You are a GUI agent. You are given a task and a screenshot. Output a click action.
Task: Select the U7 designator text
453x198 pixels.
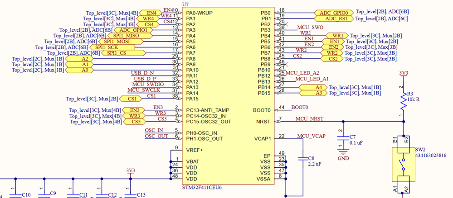tap(185, 5)
